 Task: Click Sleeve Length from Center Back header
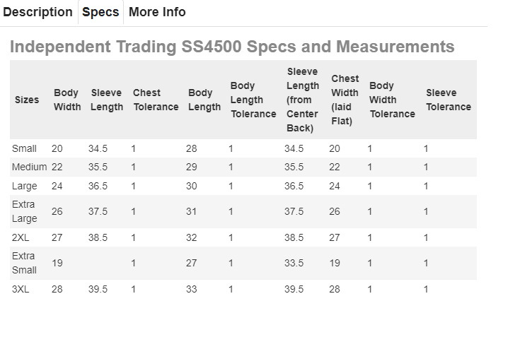point(303,100)
